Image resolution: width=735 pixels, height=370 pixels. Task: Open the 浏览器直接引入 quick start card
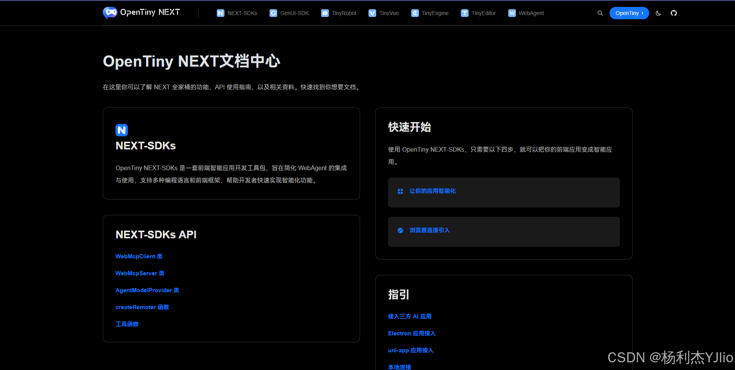point(504,232)
